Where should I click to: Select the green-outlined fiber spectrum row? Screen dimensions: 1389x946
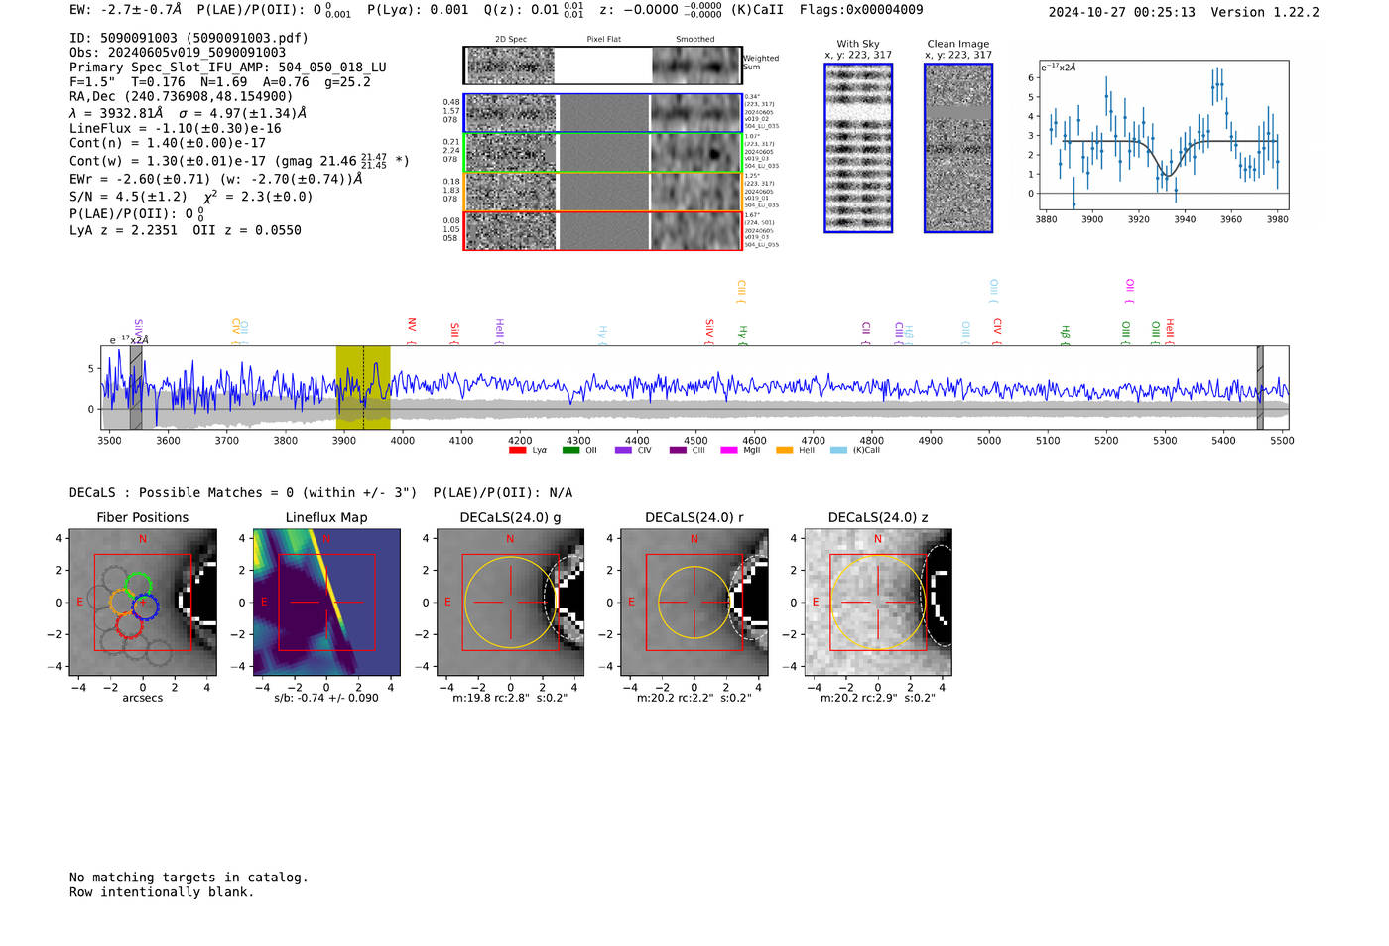[x=602, y=152]
